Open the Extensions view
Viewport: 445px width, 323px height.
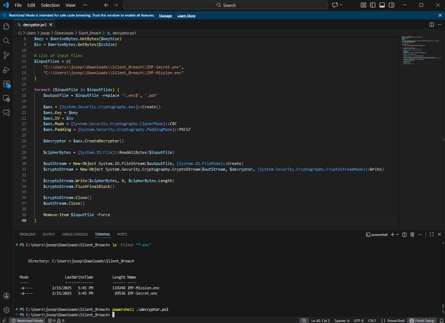6,84
